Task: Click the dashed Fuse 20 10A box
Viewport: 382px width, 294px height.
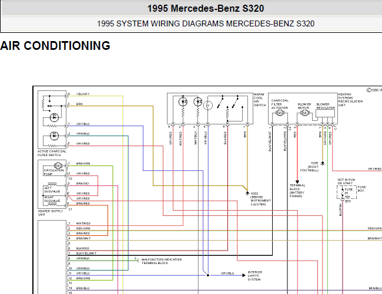Action: coord(346,192)
